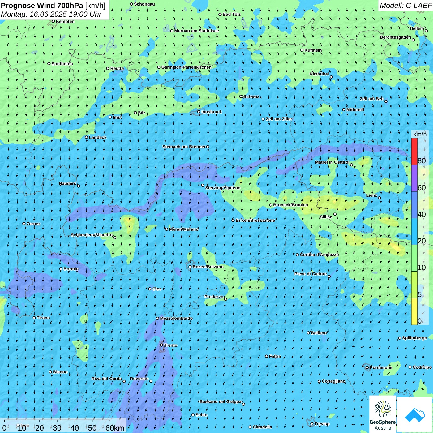Click the Sterzing/Vipiteno label
This screenshot has width=433, height=433.
coord(223,188)
